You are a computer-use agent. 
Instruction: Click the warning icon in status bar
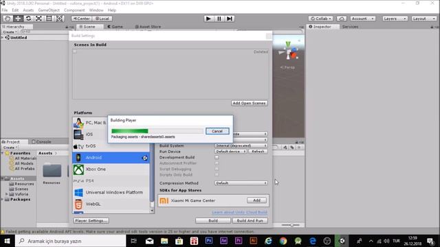coord(3,232)
